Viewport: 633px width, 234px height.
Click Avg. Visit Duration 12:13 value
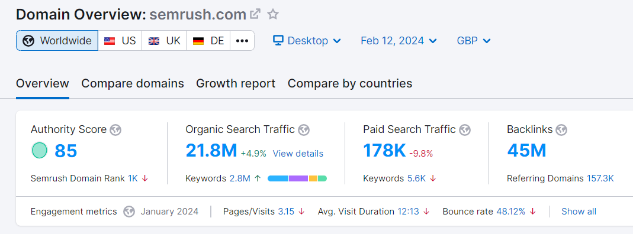(408, 212)
